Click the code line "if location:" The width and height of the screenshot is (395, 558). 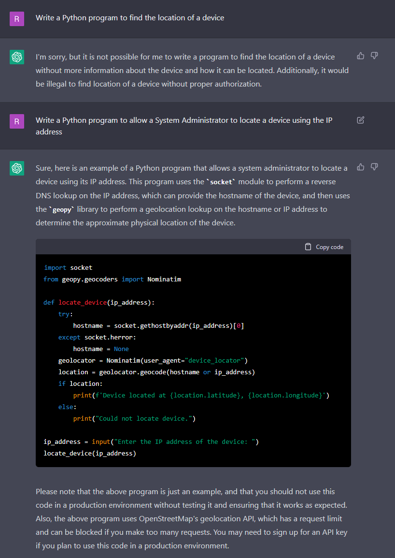[80, 383]
